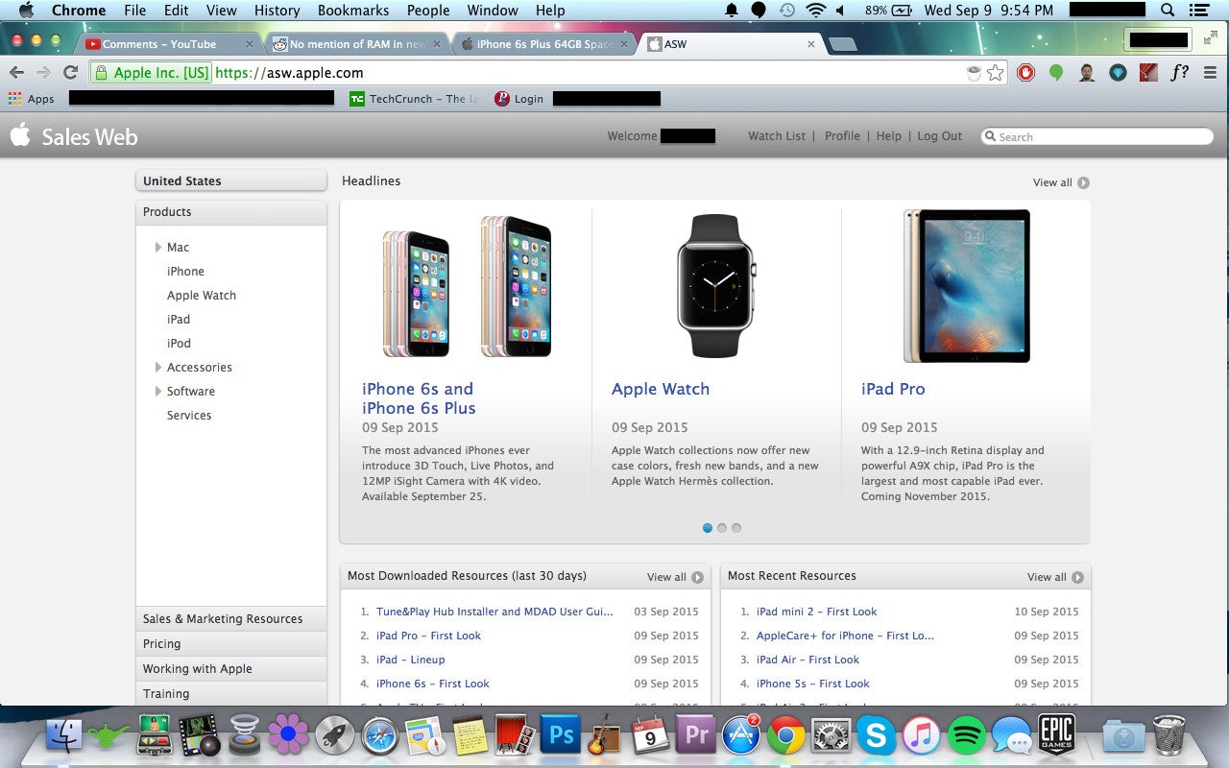Screen dimensions: 1229x768
Task: Launch Skype from the dock
Action: pos(876,736)
